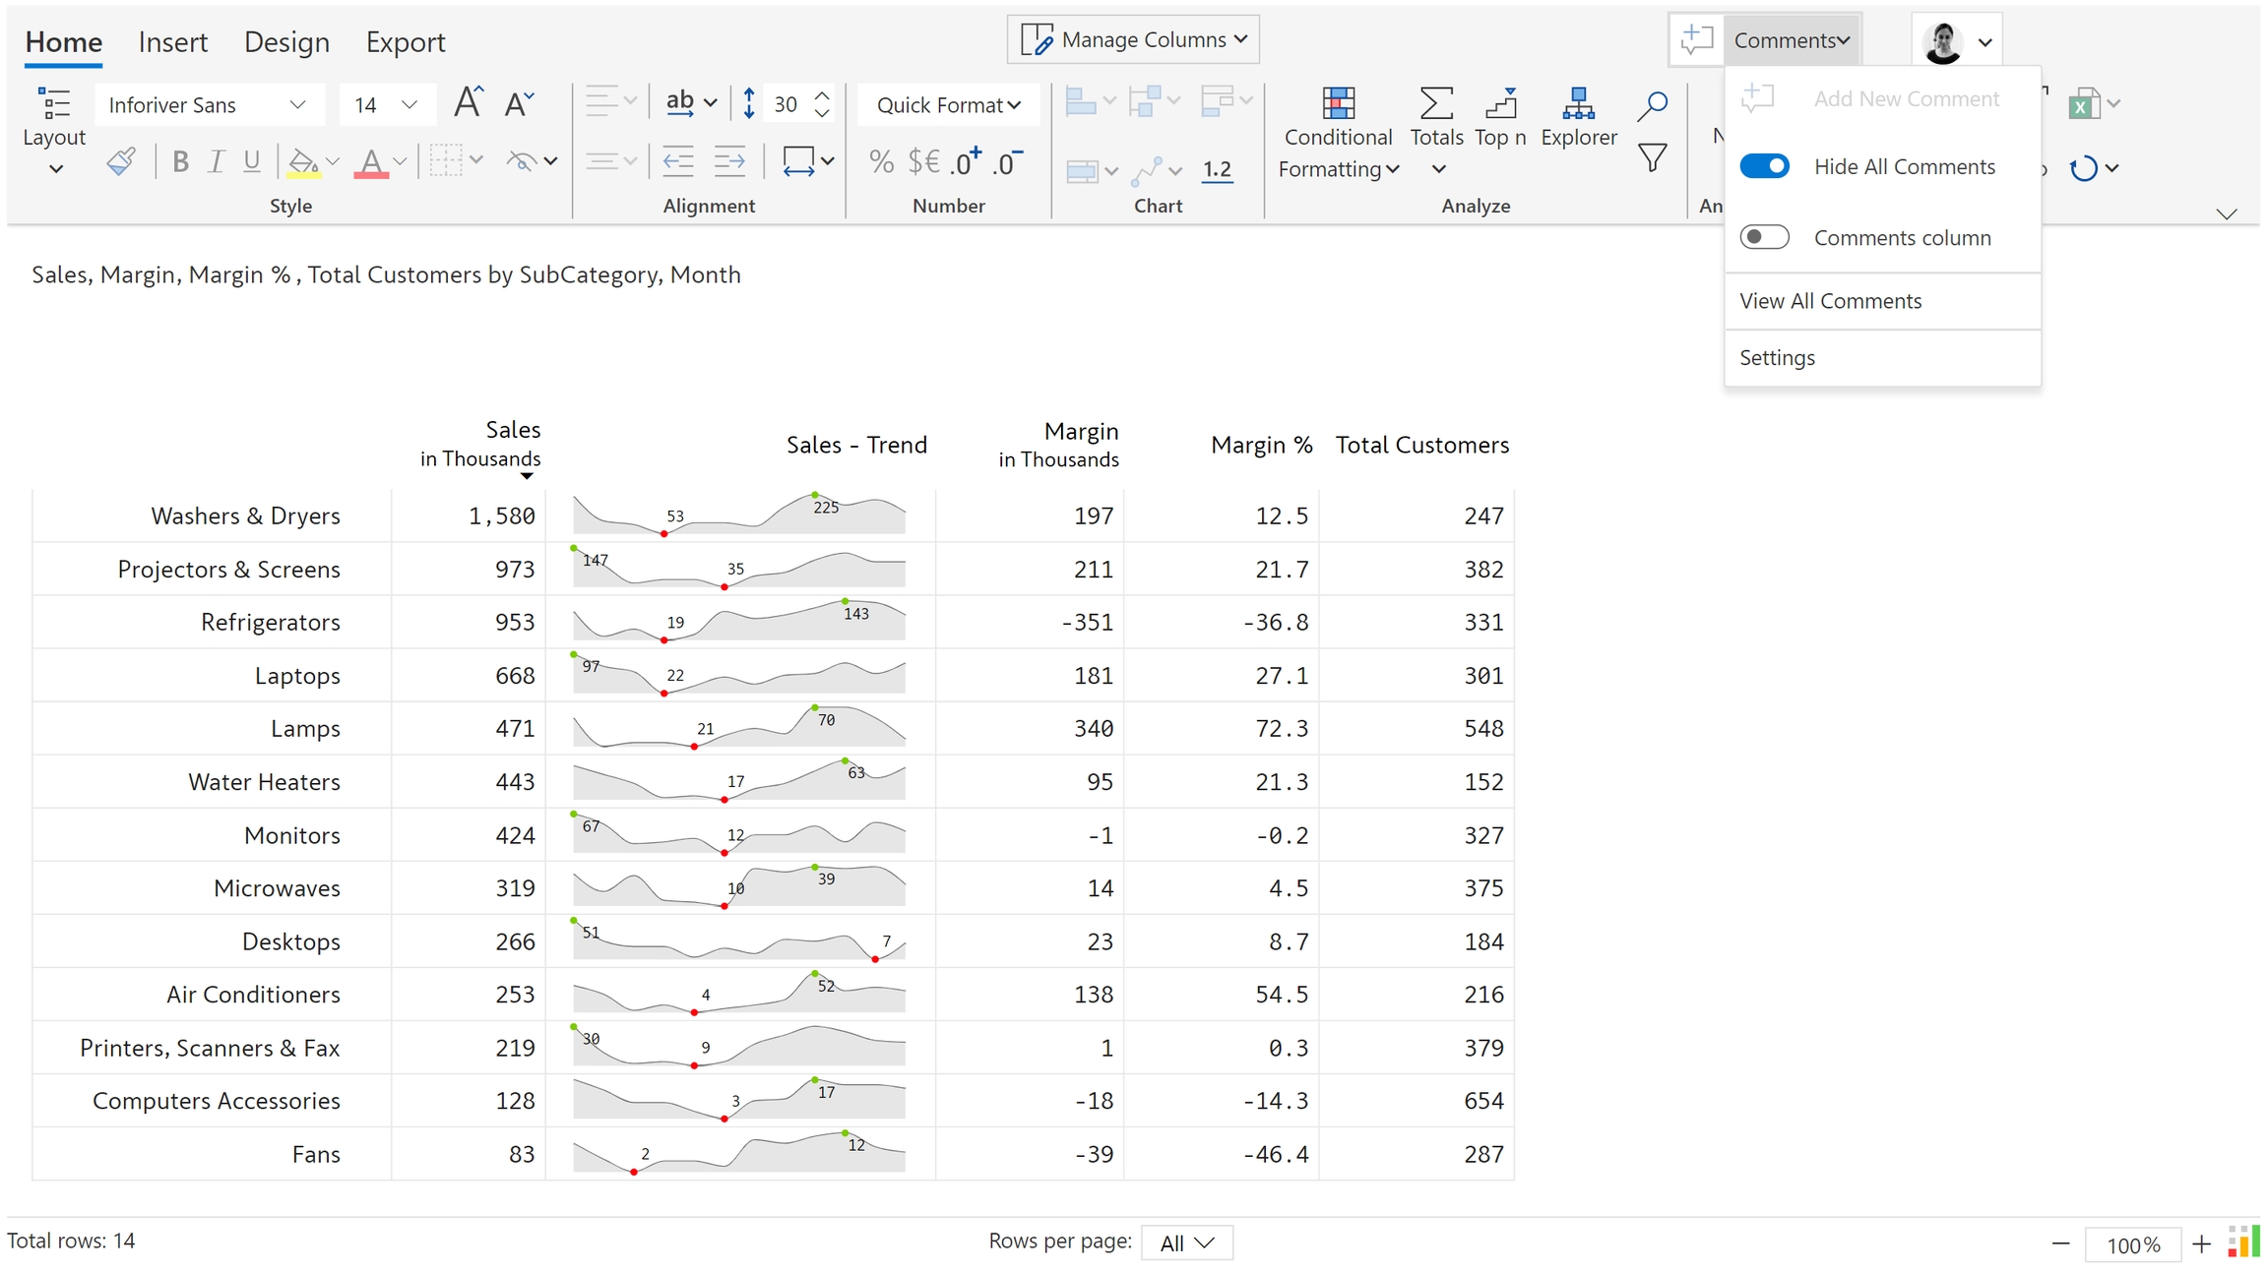Switch to the Insert tab
The image size is (2268, 1272).
click(172, 42)
